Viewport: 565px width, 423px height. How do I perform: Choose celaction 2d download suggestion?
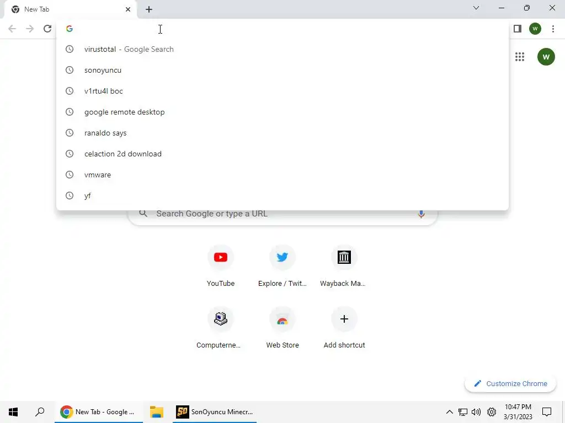(x=282, y=154)
